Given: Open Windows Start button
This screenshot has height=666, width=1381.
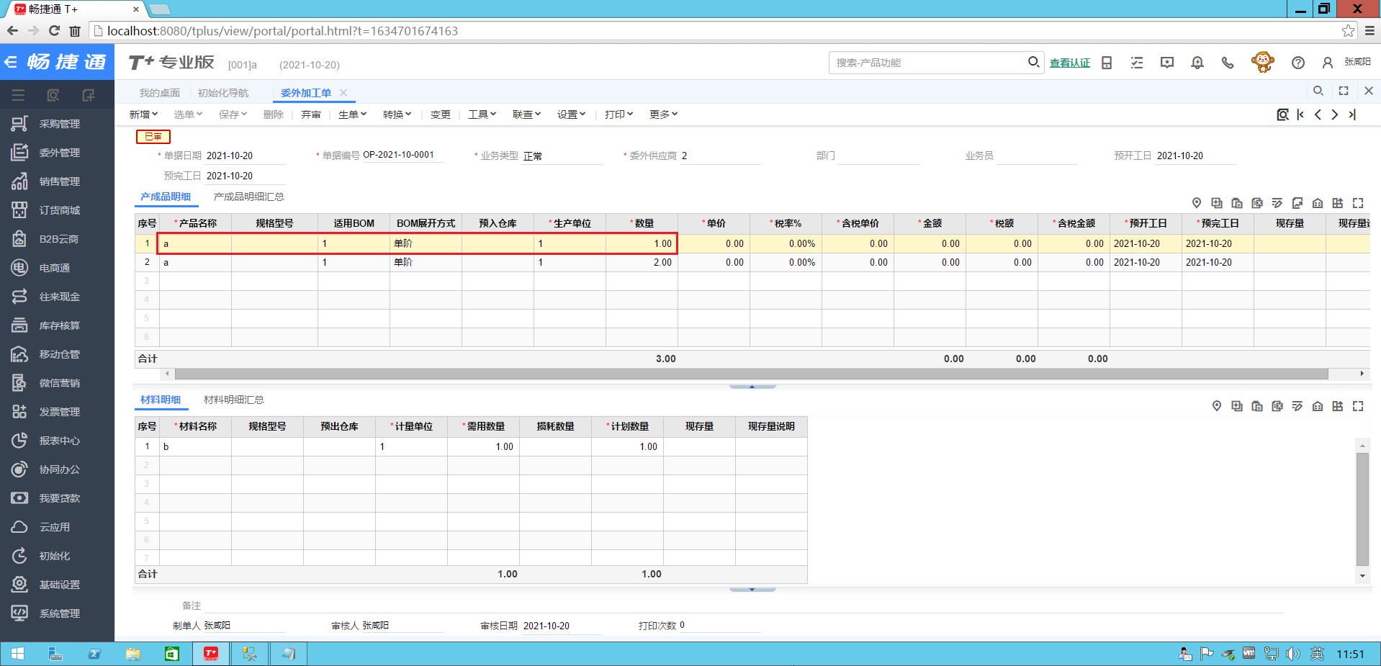Looking at the screenshot, I should [x=17, y=654].
